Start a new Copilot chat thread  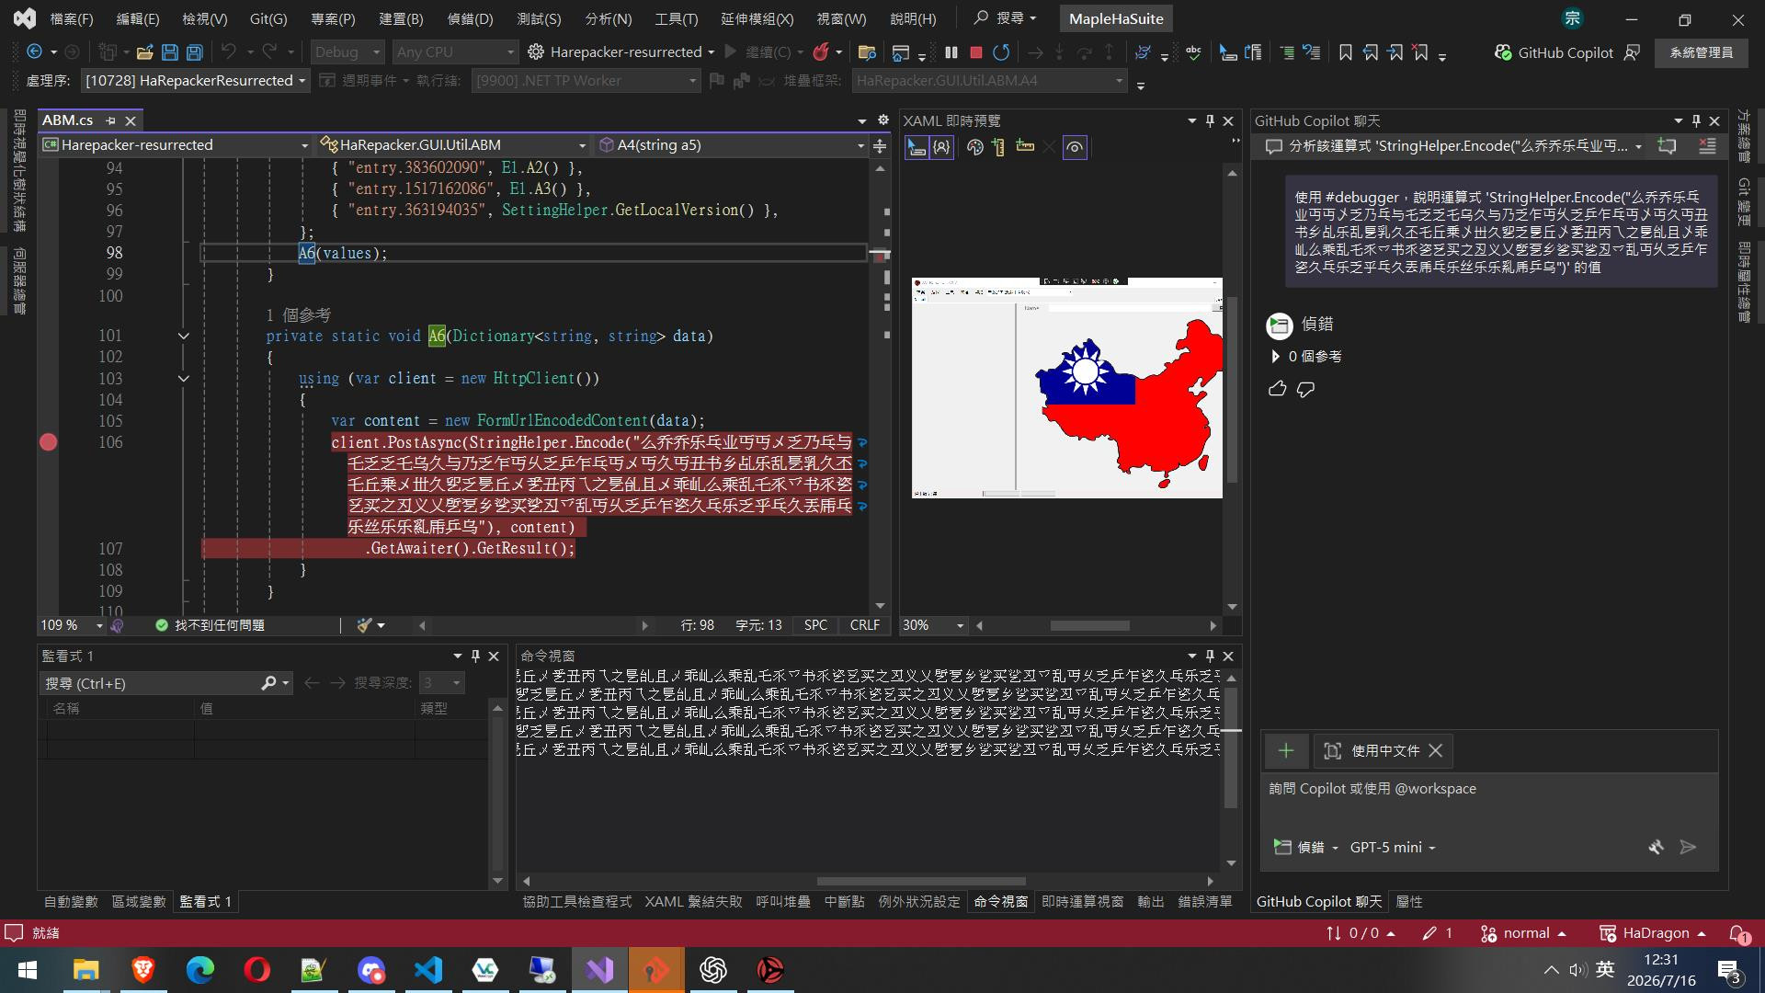[1667, 146]
